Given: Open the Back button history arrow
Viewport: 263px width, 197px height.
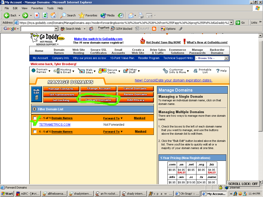Looking at the screenshot, I should click(19, 15).
